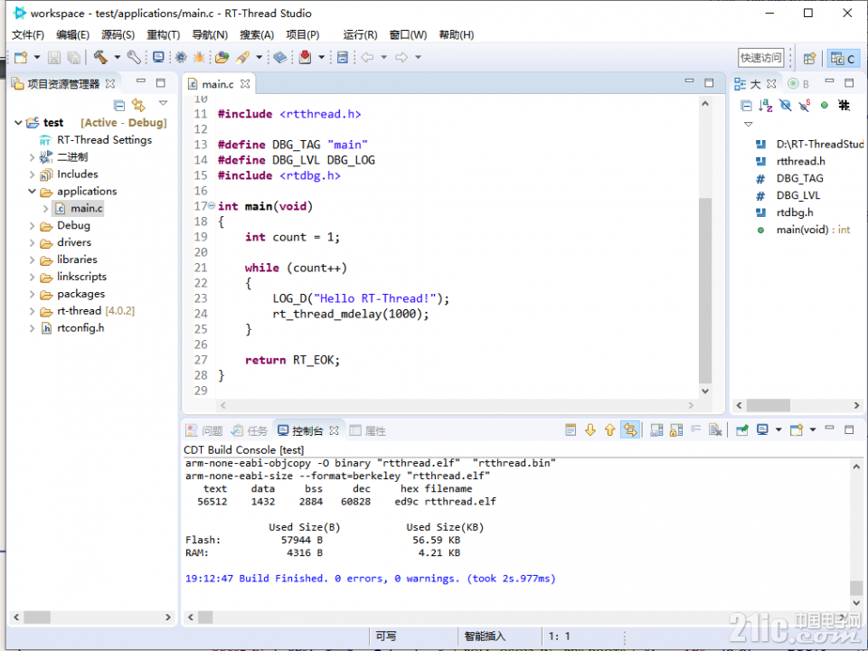This screenshot has width=868, height=651.
Task: Toggle console wrap/sync arrows button
Action: click(630, 430)
